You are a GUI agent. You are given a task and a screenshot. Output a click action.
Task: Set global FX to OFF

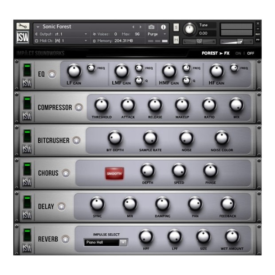251,53
